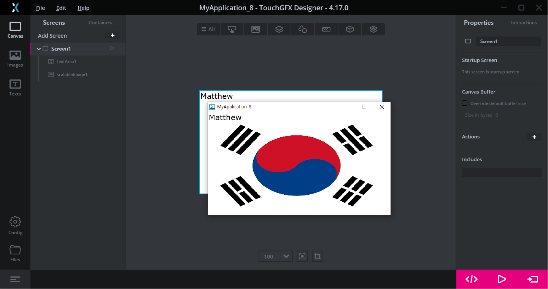The image size is (548, 289).
Task: Click the Actions heading
Action: click(x=471, y=137)
